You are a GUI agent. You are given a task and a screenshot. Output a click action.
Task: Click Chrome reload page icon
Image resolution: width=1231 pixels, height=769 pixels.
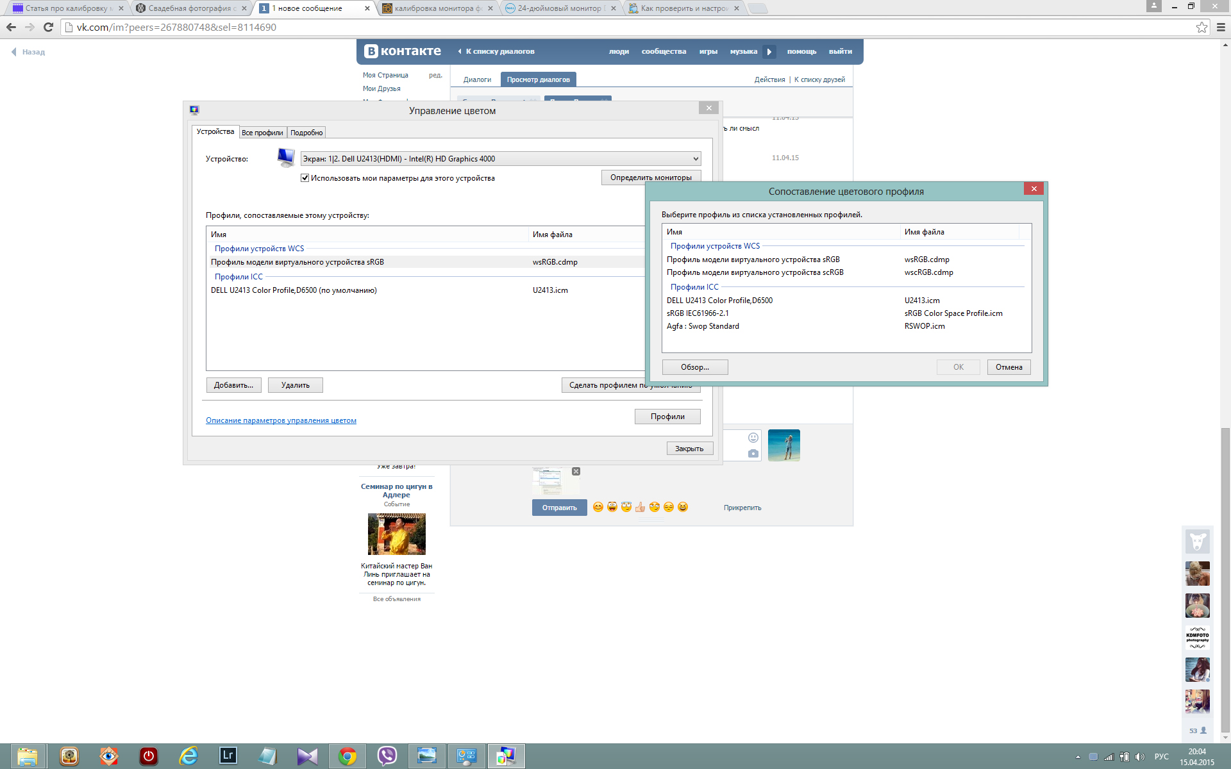coord(48,27)
